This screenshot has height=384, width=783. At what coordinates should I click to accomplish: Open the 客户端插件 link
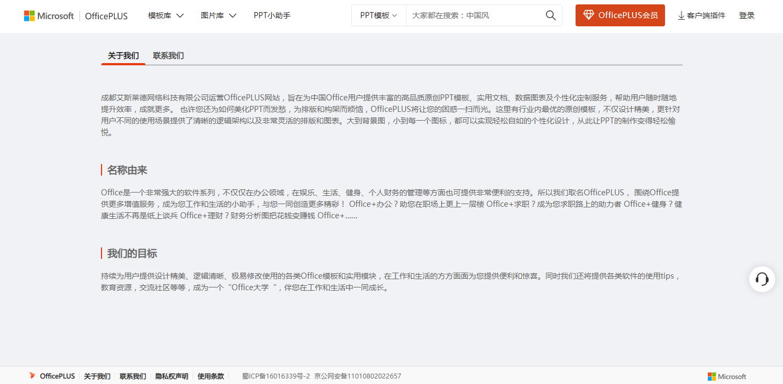pos(706,15)
